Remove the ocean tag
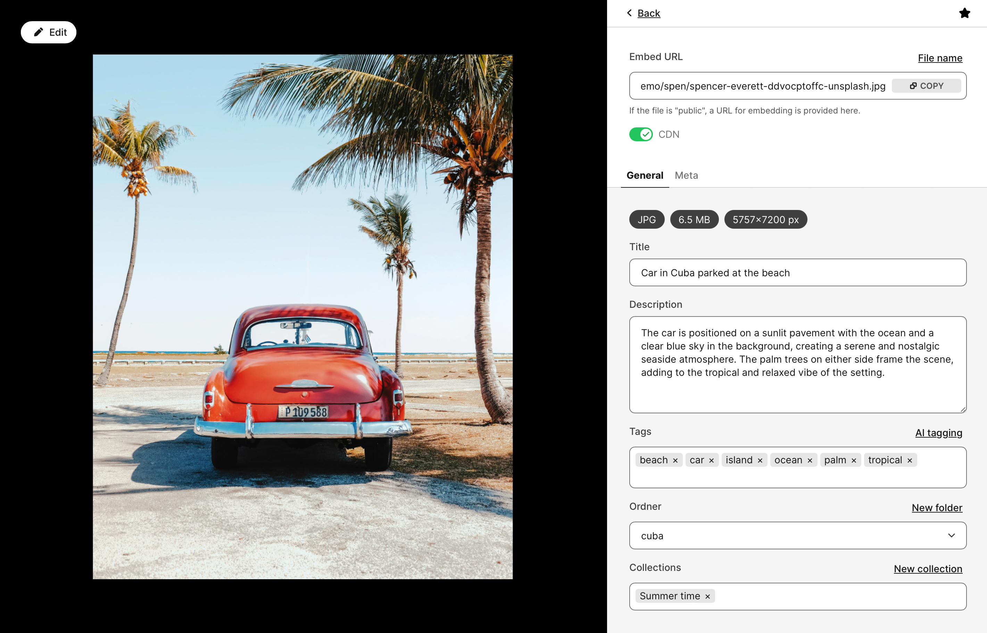This screenshot has width=987, height=633. (810, 461)
